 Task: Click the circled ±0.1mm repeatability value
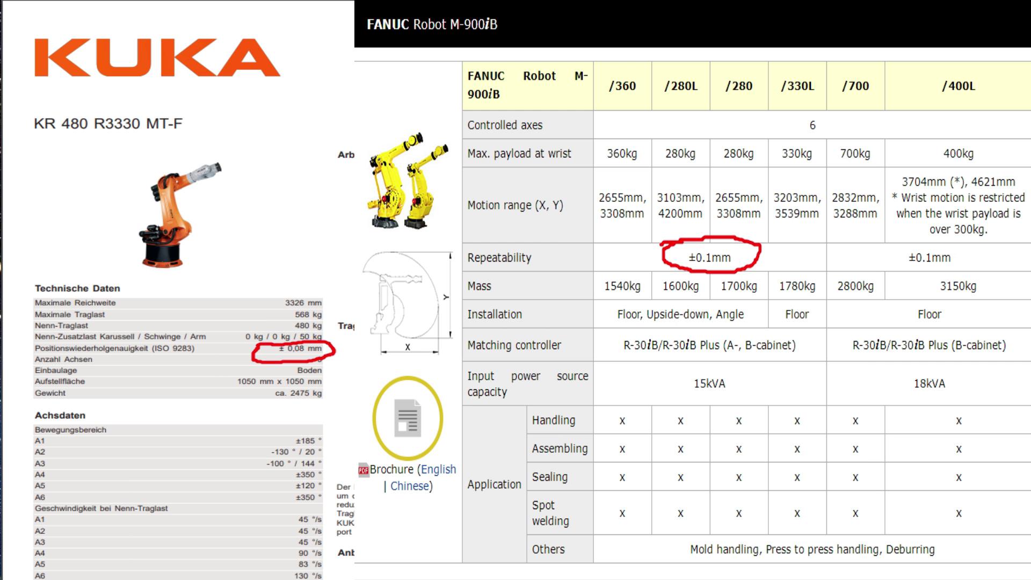[710, 258]
